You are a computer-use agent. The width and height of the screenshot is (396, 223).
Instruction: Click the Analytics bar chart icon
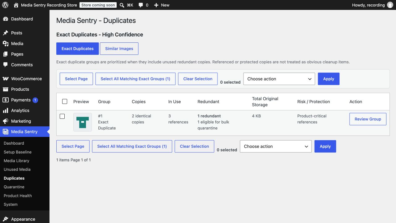pos(6,110)
